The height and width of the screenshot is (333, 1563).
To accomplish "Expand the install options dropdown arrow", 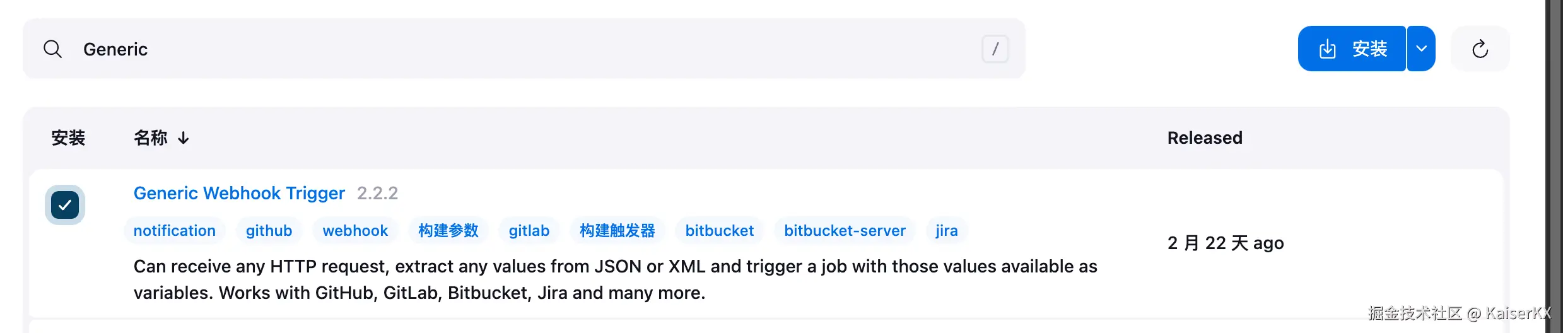I will coord(1421,49).
